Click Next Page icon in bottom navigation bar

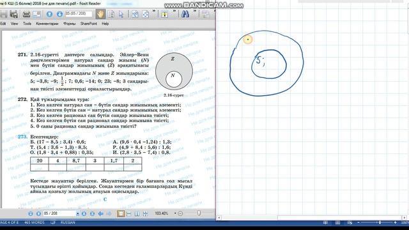coord(84,213)
